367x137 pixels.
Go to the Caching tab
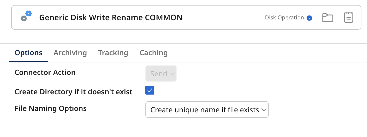(153, 53)
